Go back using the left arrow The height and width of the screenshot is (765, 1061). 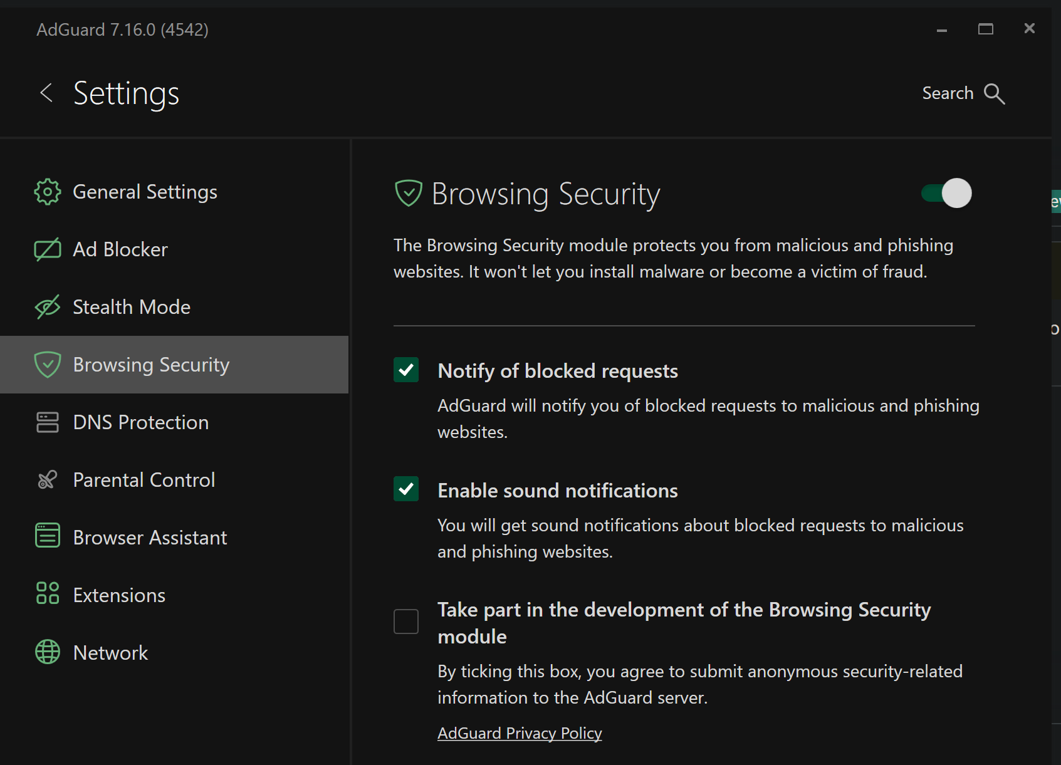[x=46, y=93]
